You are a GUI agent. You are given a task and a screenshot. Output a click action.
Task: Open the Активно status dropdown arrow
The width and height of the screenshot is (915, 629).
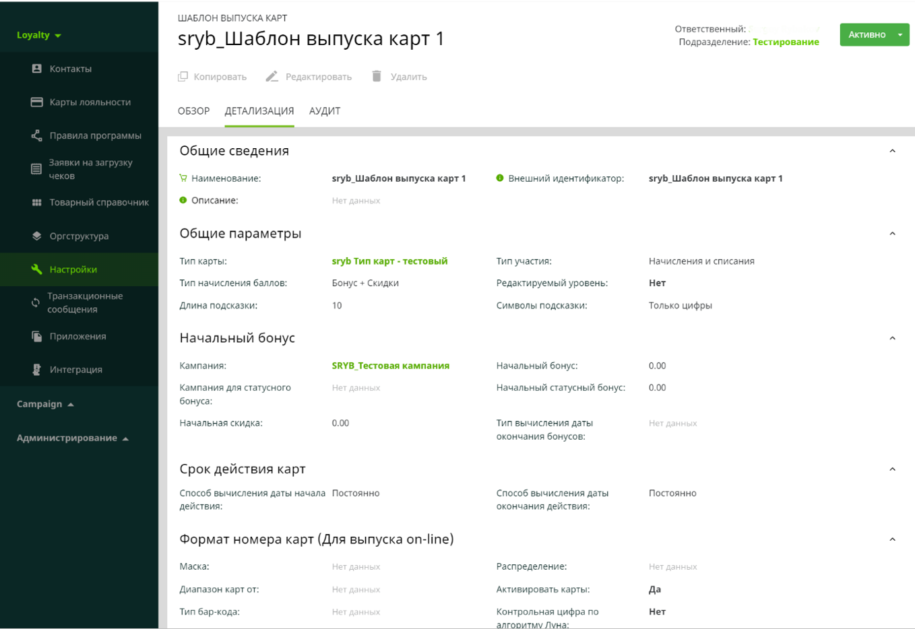[x=900, y=35]
